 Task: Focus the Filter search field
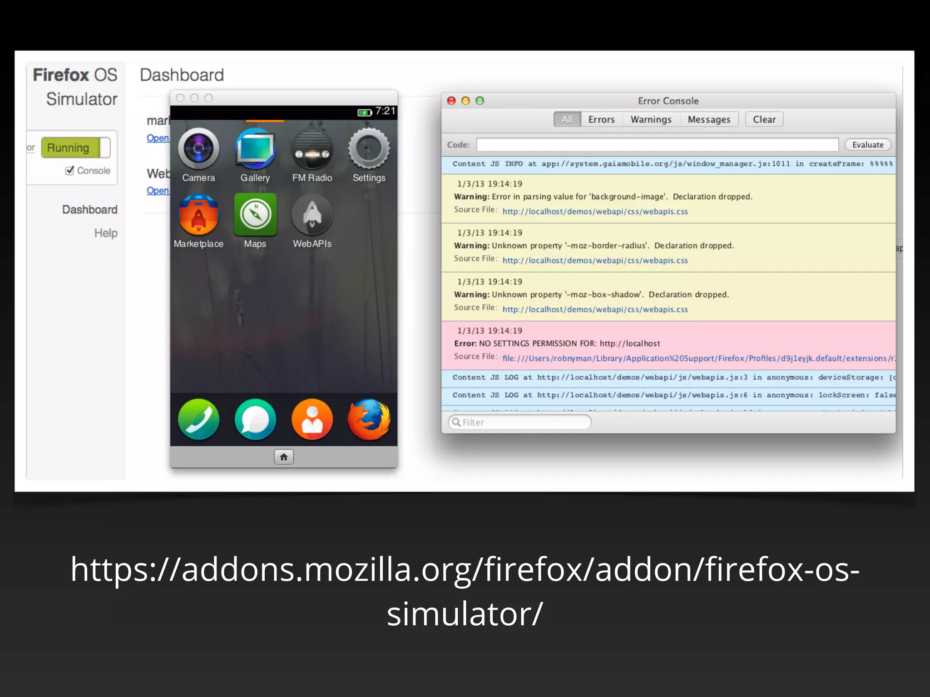[x=519, y=422]
